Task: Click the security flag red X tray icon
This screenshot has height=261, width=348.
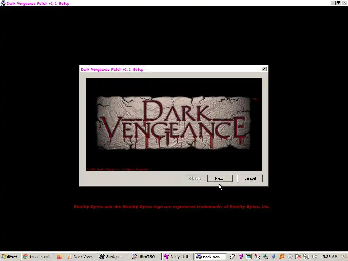Action: click(298, 257)
